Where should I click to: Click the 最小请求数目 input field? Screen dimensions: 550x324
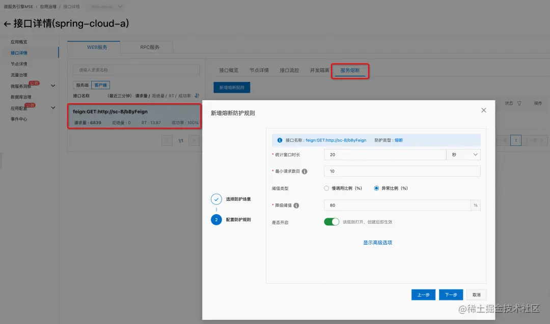pyautogui.click(x=402, y=171)
